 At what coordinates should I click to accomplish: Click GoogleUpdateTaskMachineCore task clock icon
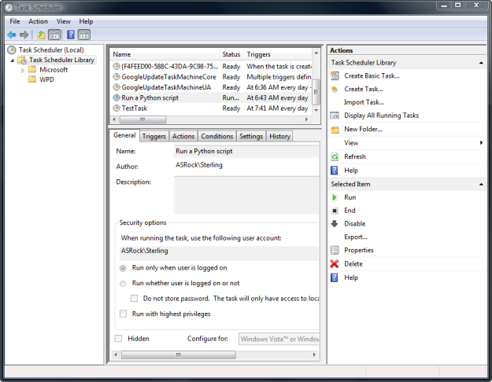tap(117, 77)
